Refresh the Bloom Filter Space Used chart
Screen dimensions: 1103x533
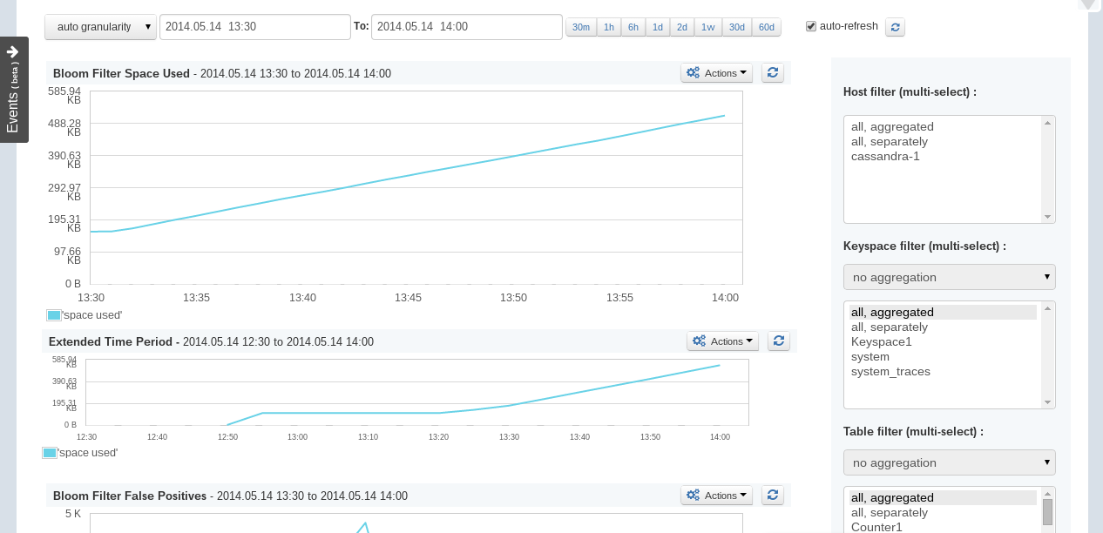(x=773, y=73)
